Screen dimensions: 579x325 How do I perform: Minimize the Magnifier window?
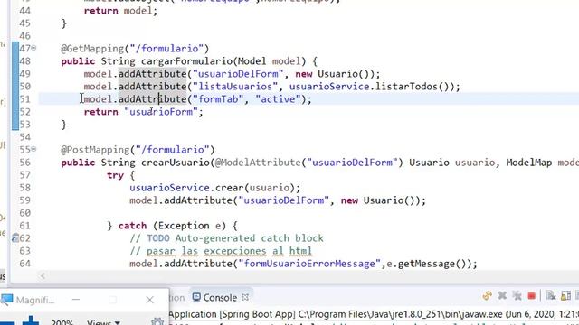pyautogui.click(x=76, y=300)
